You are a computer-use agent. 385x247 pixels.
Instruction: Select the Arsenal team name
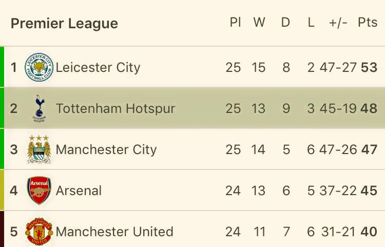(79, 191)
